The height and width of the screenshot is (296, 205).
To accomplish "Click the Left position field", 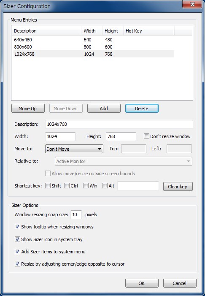I will 179,149.
